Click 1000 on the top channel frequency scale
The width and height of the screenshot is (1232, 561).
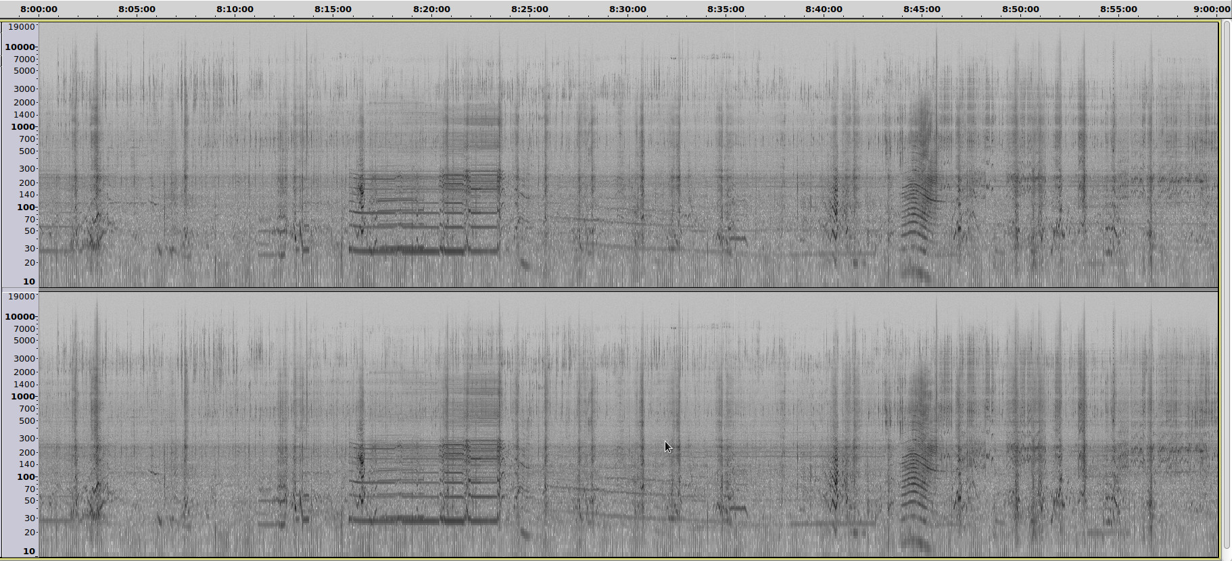click(22, 127)
